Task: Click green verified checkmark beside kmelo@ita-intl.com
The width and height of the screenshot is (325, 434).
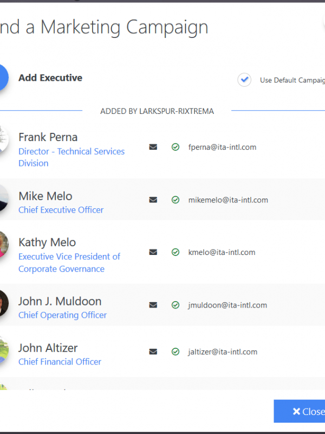Action: click(x=175, y=252)
